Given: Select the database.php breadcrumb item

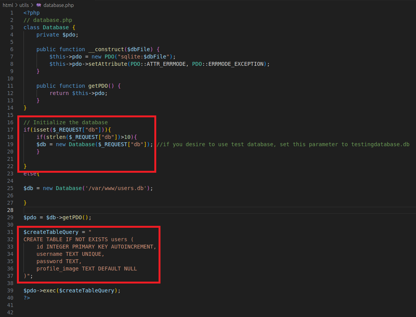Looking at the screenshot, I should coord(58,5).
